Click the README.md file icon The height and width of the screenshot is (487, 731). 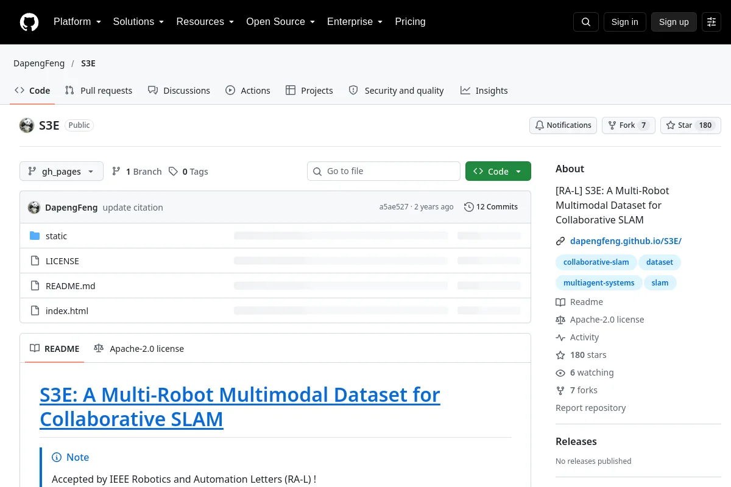click(x=35, y=286)
